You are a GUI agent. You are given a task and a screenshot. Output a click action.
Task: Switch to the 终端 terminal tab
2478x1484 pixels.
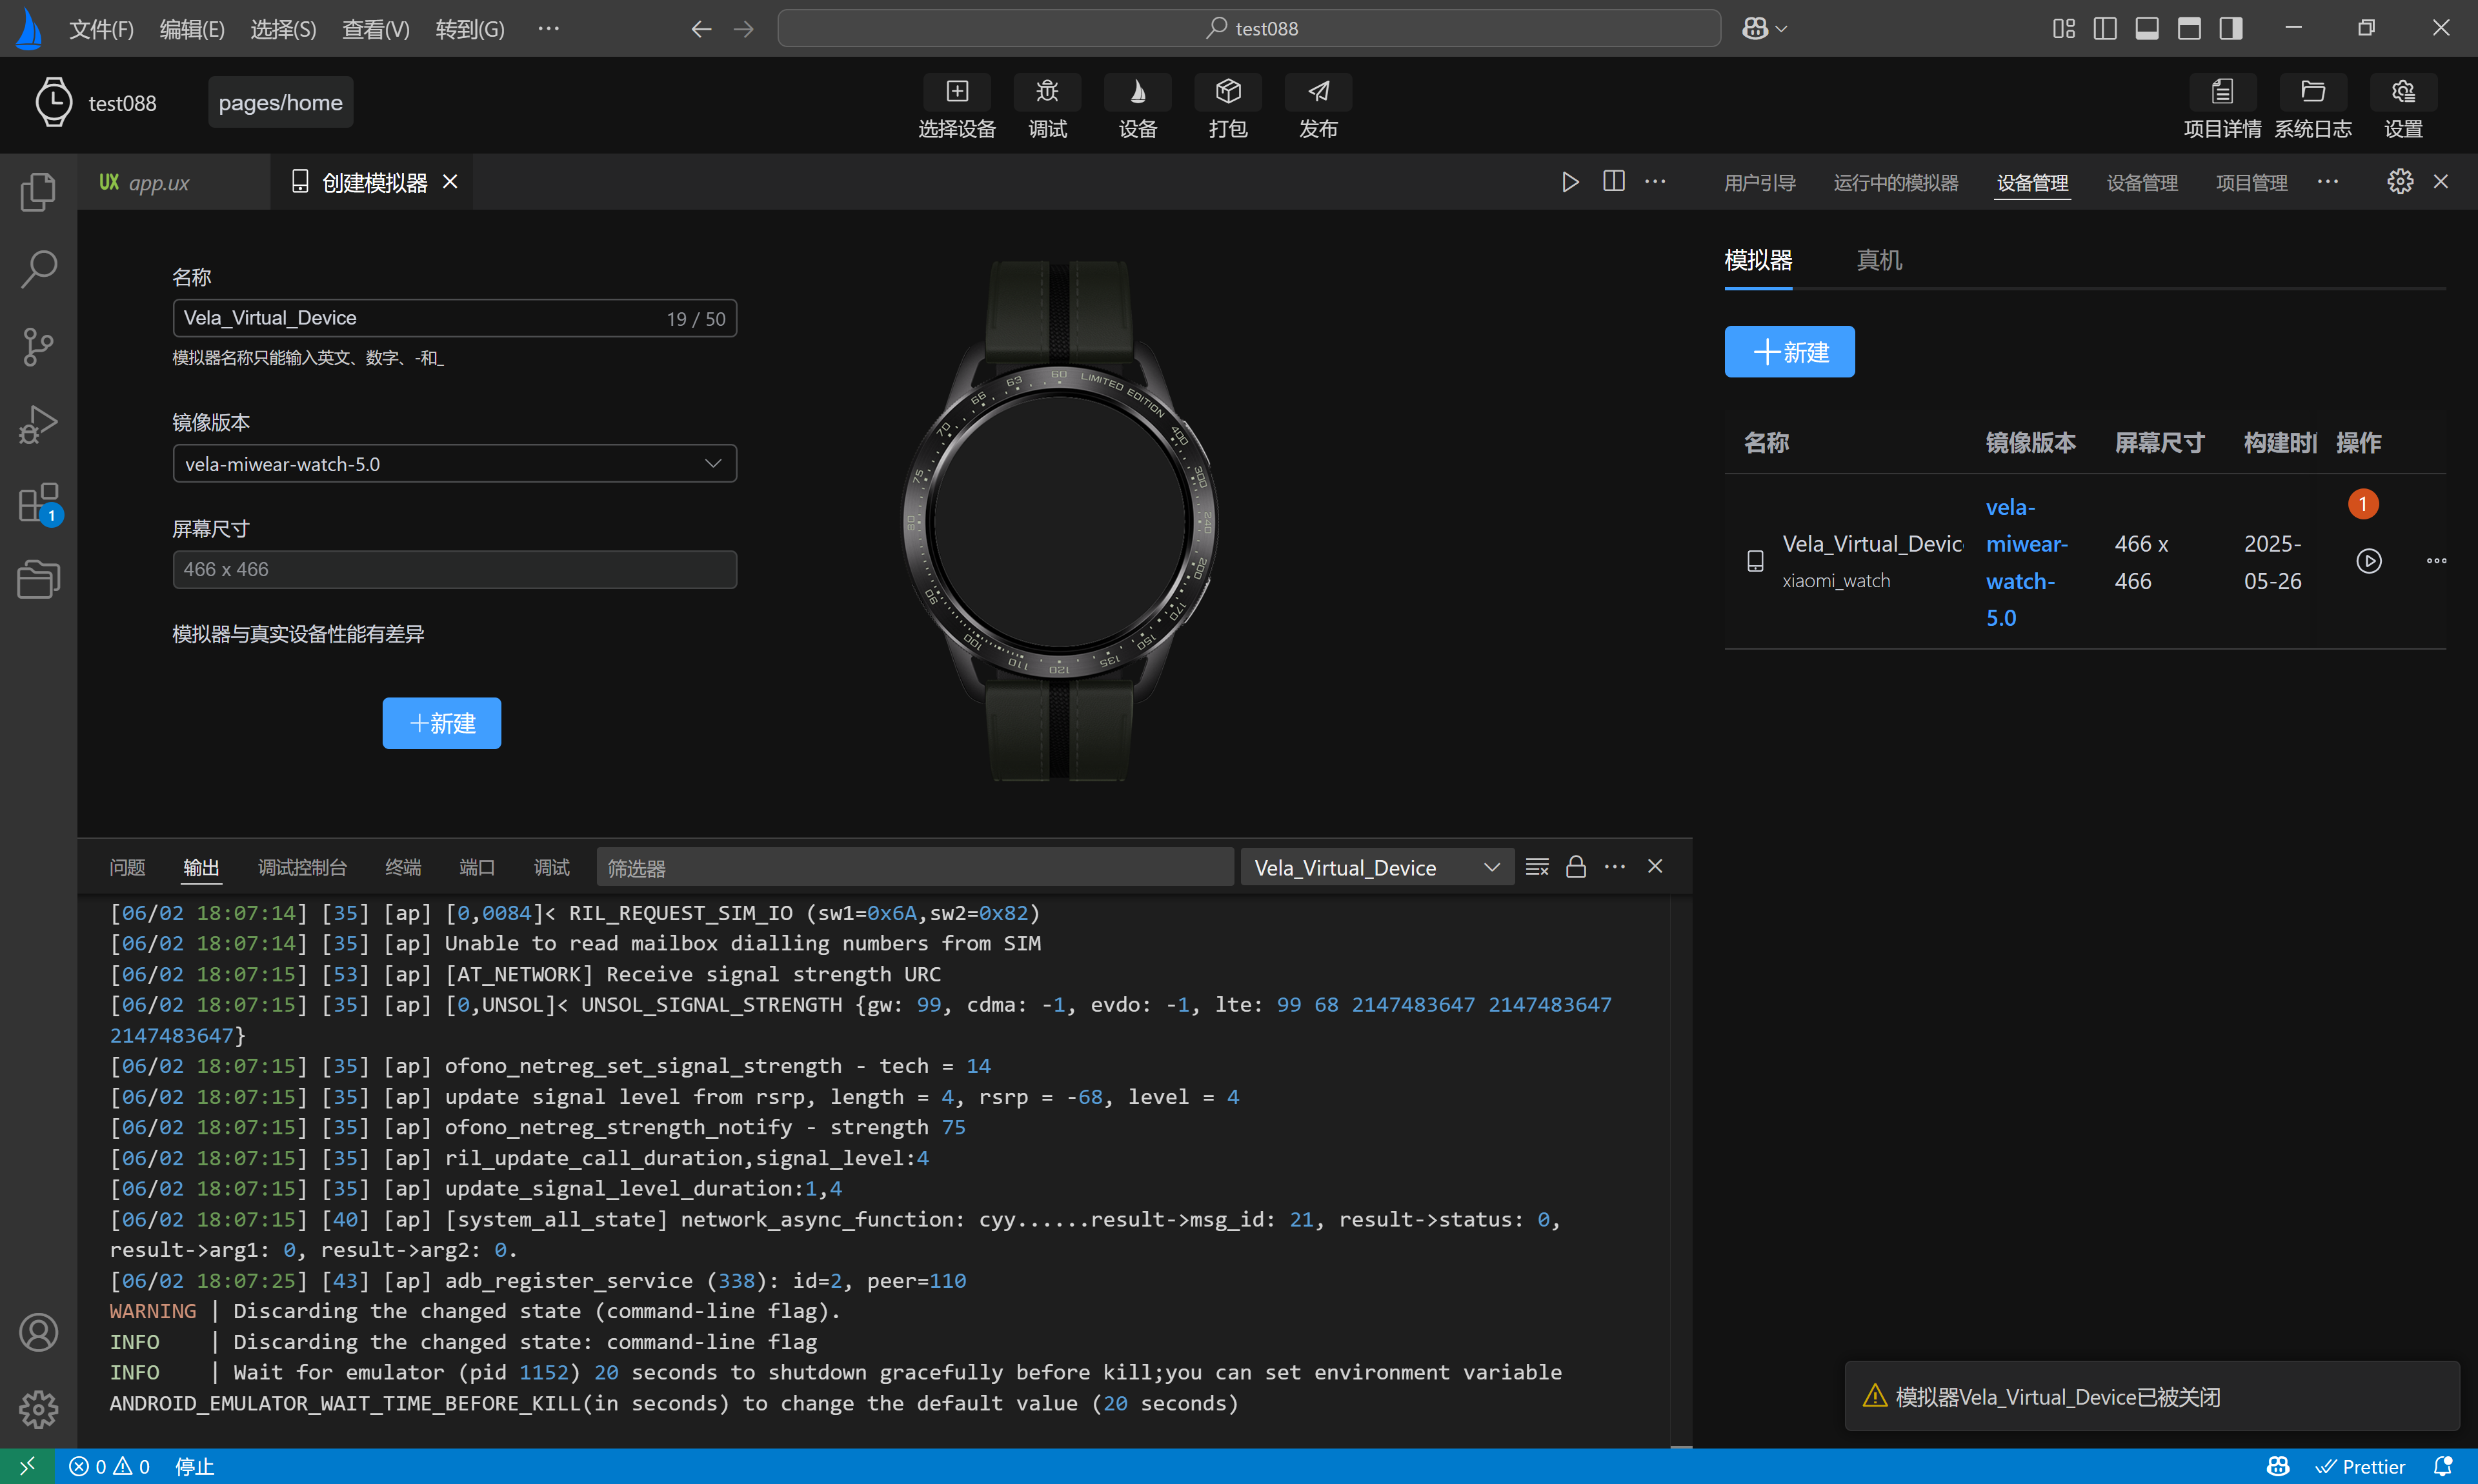point(403,867)
